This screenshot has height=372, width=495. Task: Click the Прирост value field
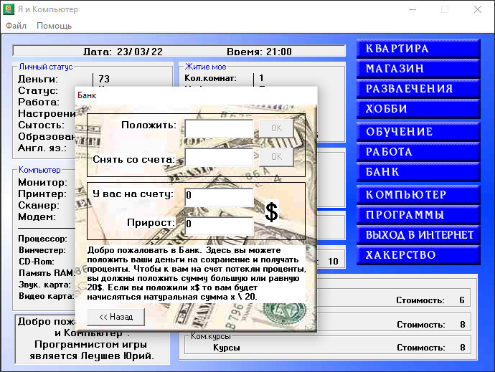[219, 226]
